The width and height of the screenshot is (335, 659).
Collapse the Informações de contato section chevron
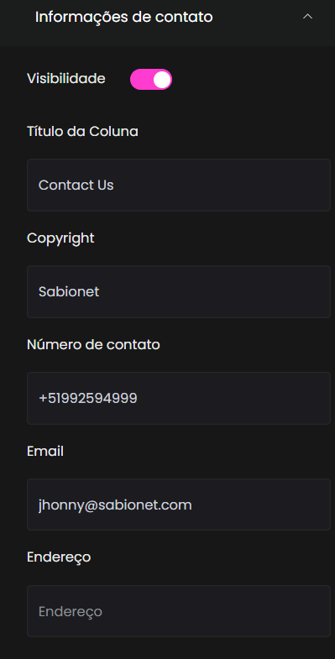click(x=307, y=17)
